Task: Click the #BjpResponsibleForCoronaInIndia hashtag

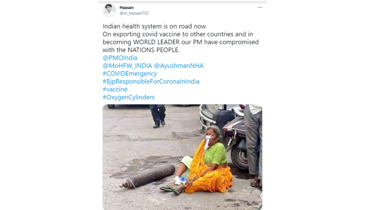Action: 151,82
